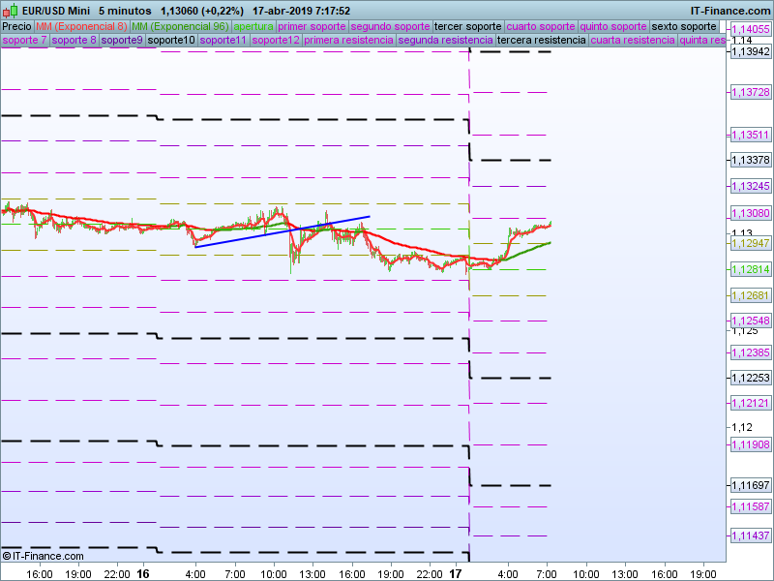The height and width of the screenshot is (581, 774).
Task: Click the 'apertura' legend label
Action: pos(253,26)
